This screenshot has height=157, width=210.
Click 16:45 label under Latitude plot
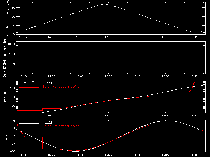coord(194,155)
